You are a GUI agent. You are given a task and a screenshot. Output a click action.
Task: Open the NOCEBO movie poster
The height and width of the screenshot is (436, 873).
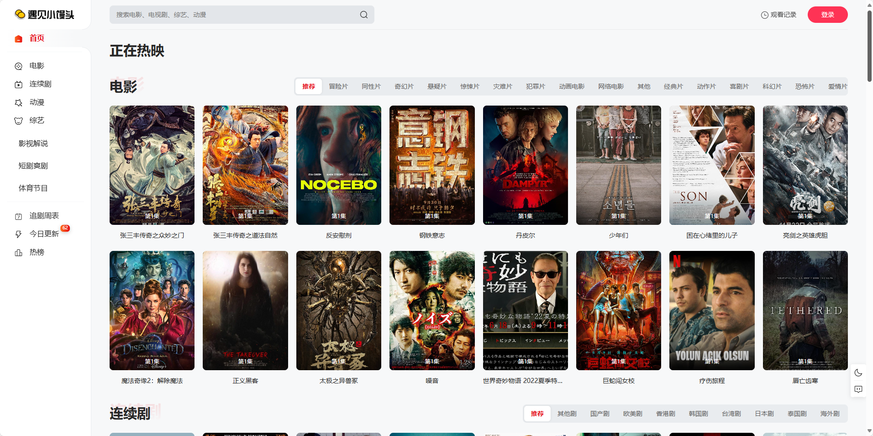pos(339,165)
